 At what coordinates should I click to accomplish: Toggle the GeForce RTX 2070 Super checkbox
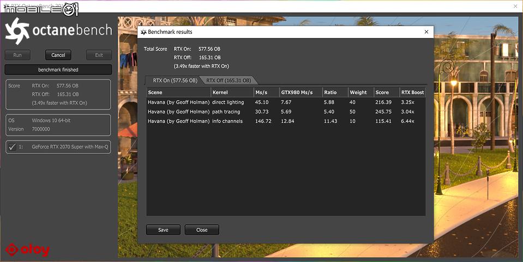(13, 146)
